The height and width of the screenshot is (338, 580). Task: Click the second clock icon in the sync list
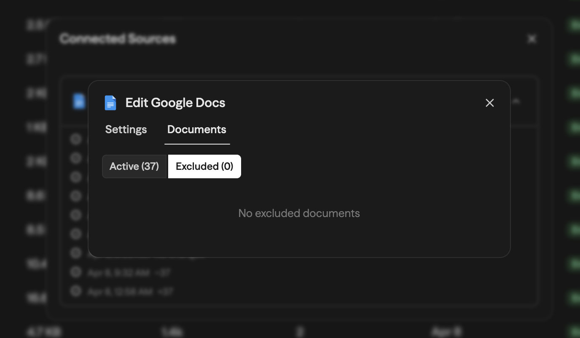(76, 158)
